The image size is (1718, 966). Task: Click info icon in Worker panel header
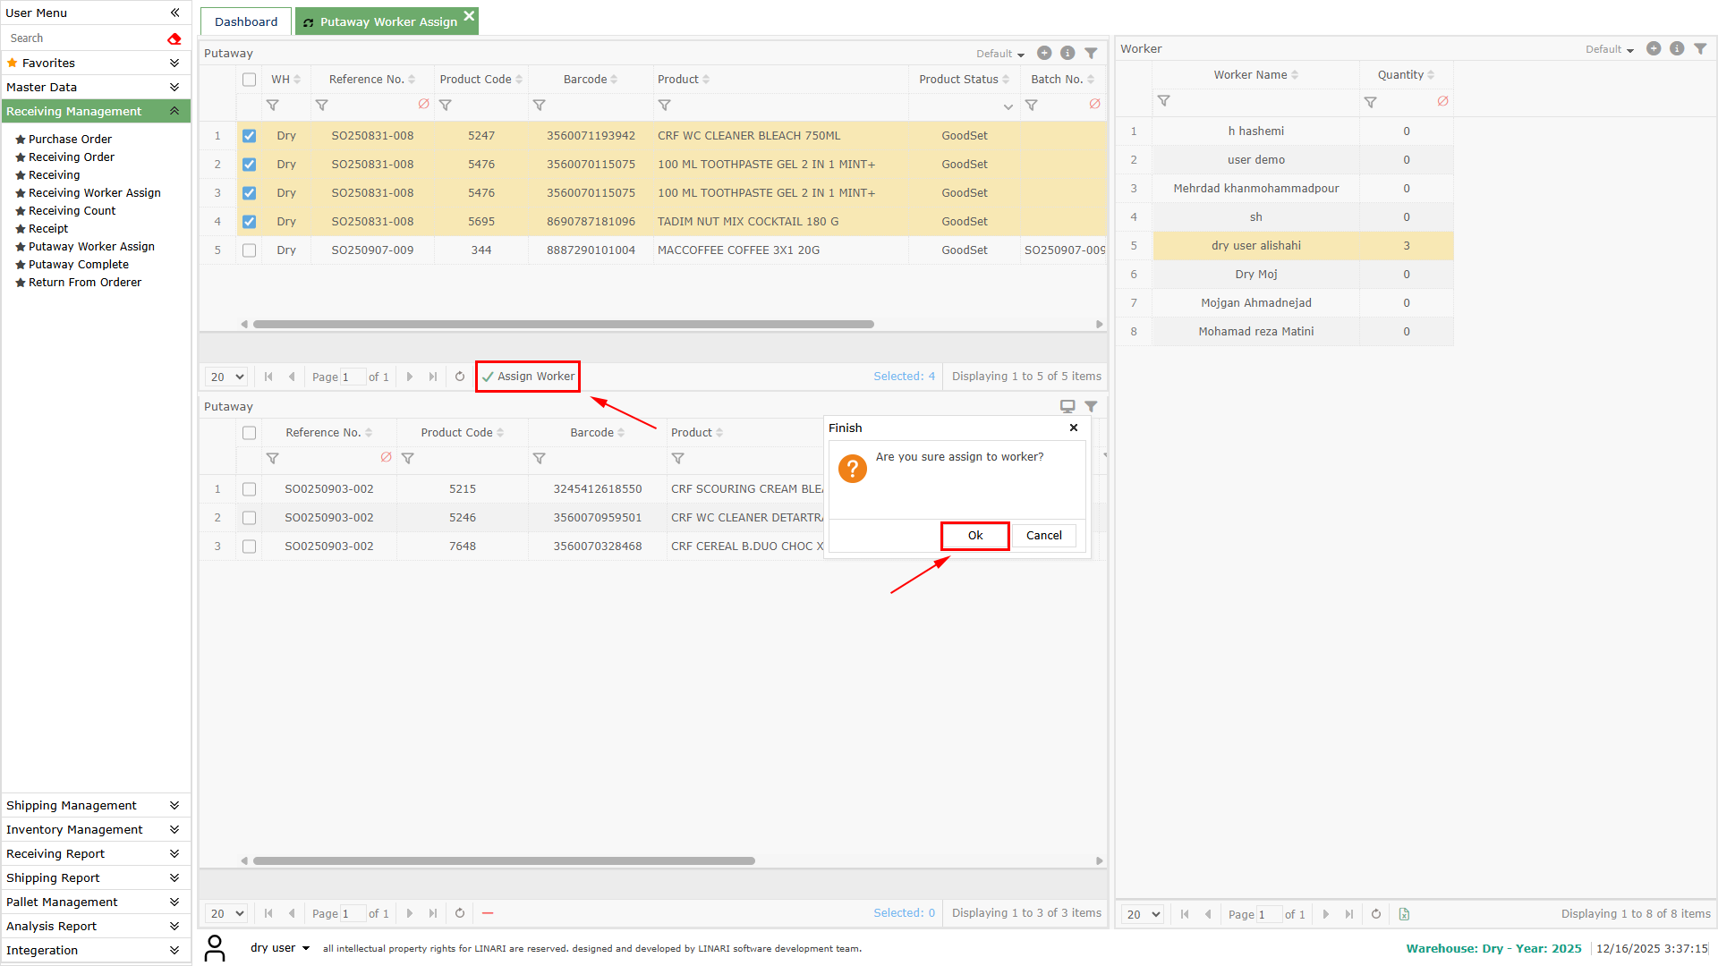tap(1677, 48)
